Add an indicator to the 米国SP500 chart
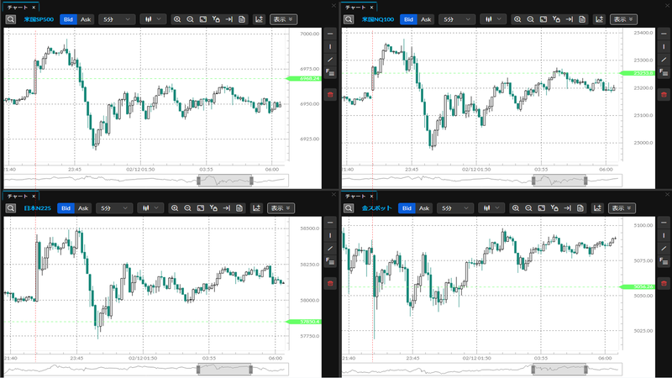The image size is (672, 378). tap(259, 19)
